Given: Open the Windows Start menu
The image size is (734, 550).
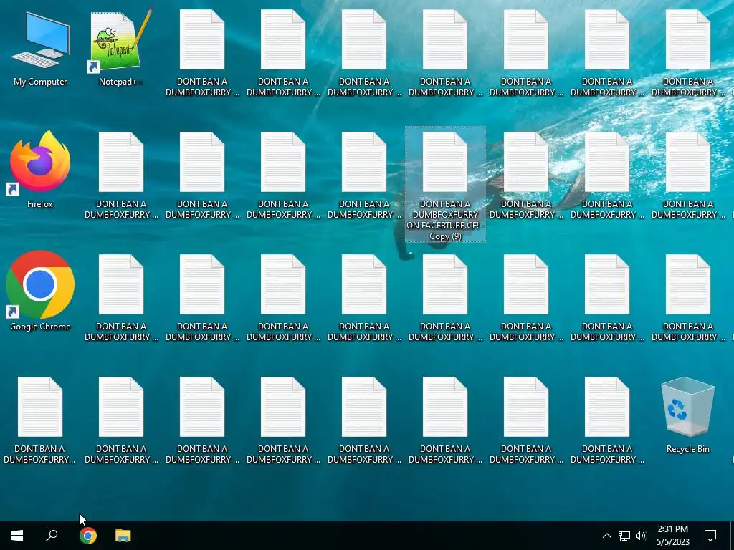Looking at the screenshot, I should (x=17, y=536).
